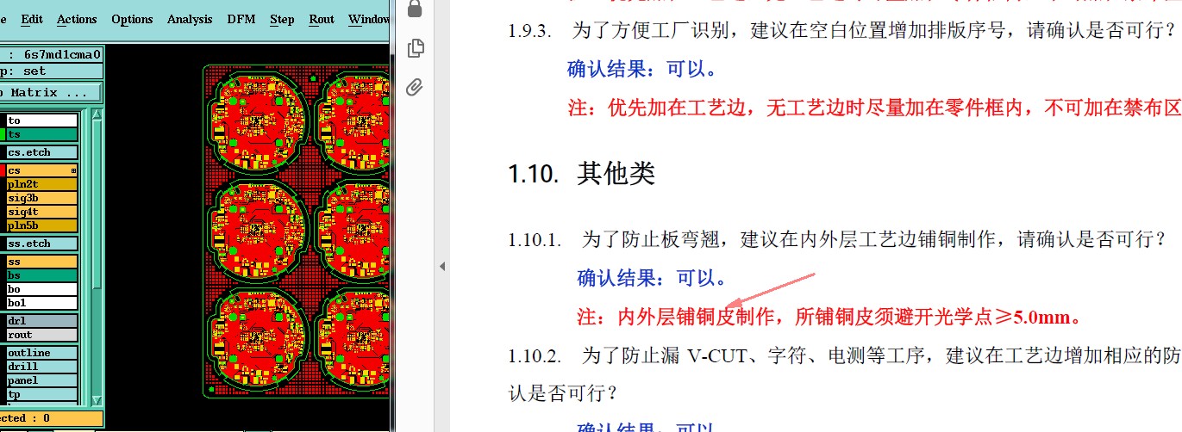Select the panel layer row
The image size is (1182, 432).
[42, 380]
